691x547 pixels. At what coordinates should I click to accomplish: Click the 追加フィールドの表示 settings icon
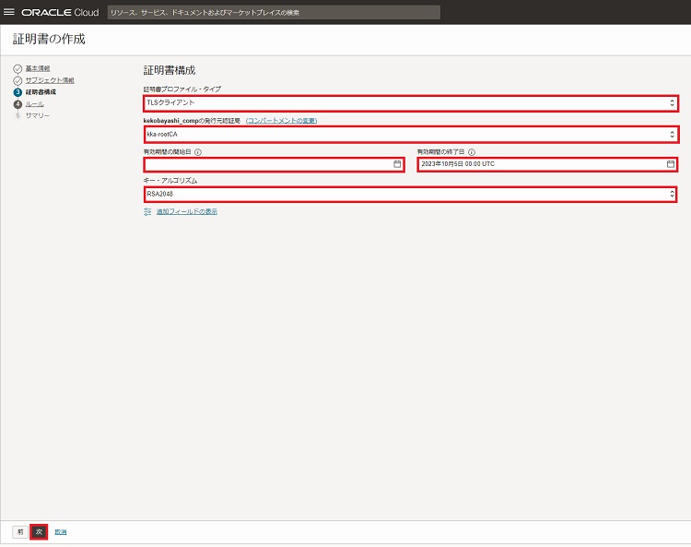147,211
